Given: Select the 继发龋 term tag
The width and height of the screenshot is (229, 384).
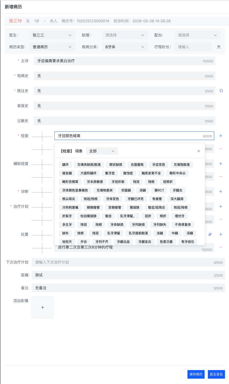Looking at the screenshot, I should [67, 173].
